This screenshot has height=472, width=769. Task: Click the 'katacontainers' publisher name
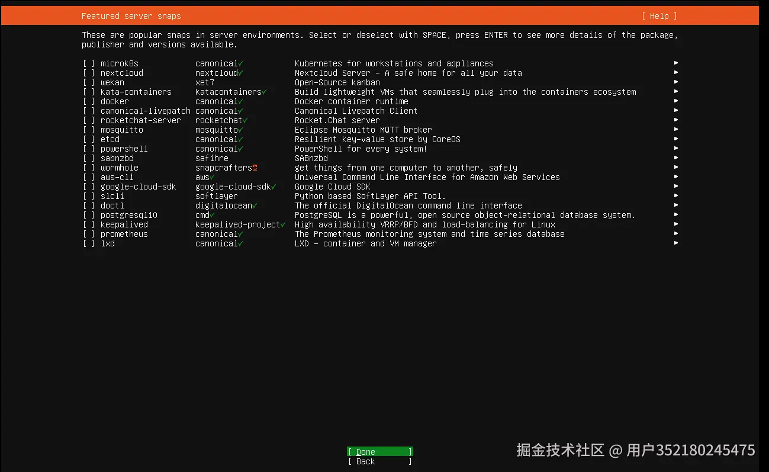click(x=229, y=92)
